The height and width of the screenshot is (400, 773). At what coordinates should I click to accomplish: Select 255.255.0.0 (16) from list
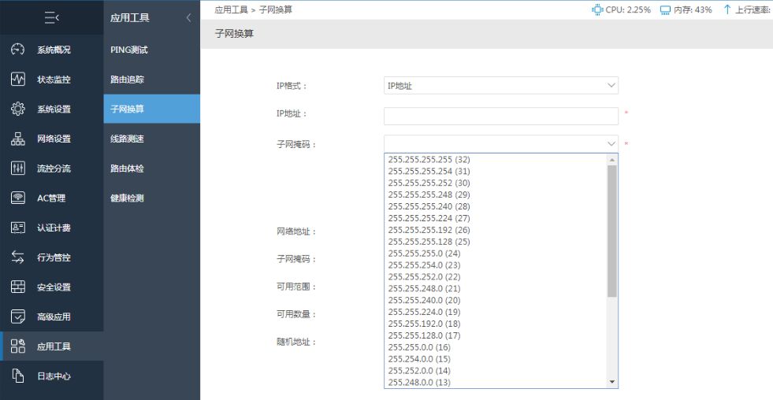click(419, 347)
